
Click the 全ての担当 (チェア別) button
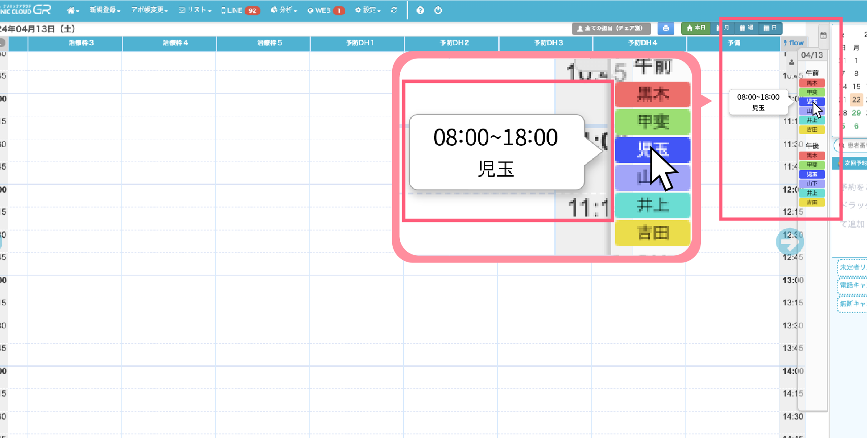[611, 28]
